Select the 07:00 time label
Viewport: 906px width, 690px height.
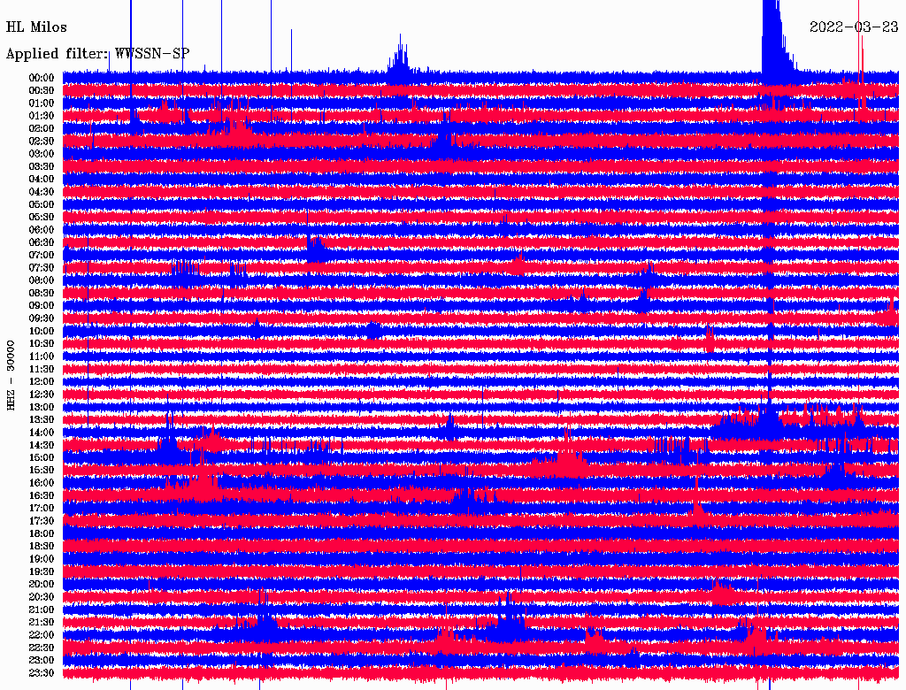click(x=42, y=255)
